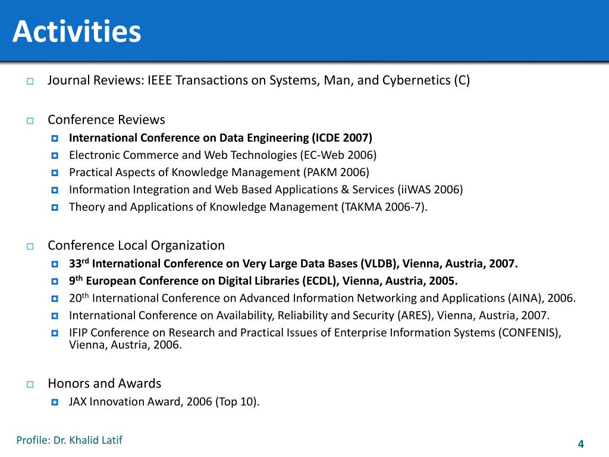Click the "Honors and Awards" heading
The image size is (609, 457).
(x=105, y=384)
